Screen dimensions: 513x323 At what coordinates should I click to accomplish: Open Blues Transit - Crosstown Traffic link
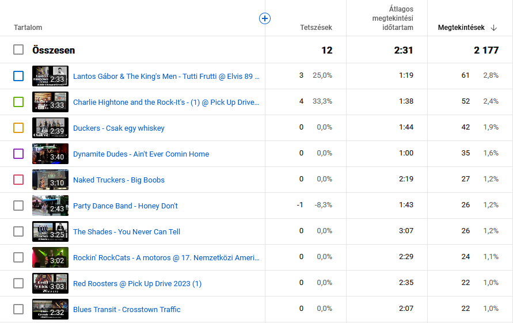pos(127,310)
